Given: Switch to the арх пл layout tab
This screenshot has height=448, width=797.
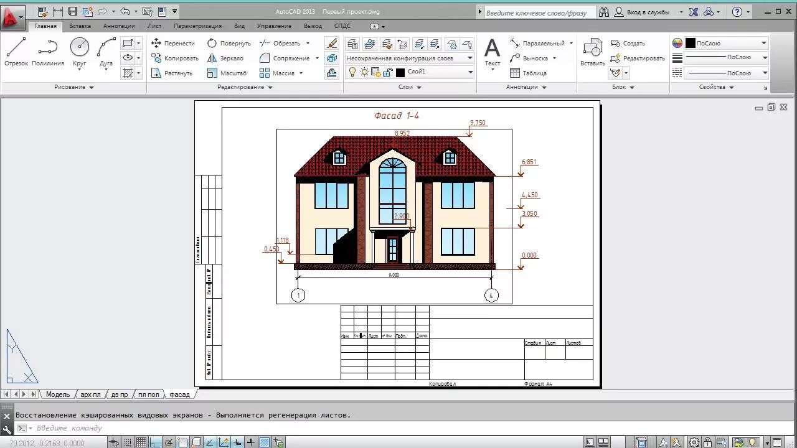Looking at the screenshot, I should pos(90,394).
